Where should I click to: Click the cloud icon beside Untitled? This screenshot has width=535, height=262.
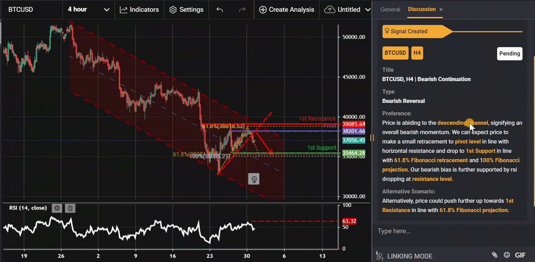coord(330,10)
